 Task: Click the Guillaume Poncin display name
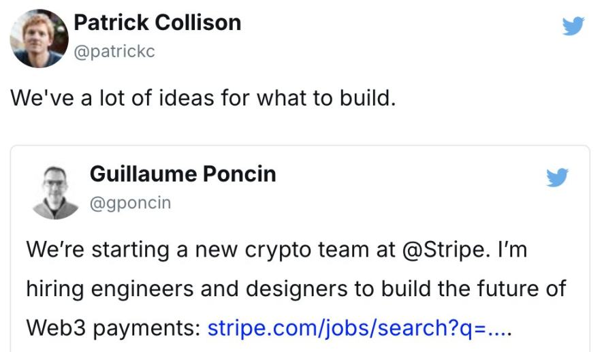(x=182, y=174)
